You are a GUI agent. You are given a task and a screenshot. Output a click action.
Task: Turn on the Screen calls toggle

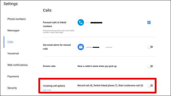click(150, 66)
